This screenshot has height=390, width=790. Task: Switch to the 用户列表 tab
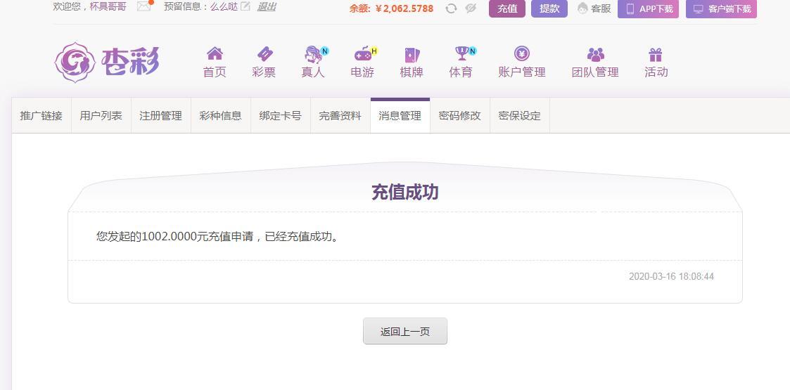[101, 116]
